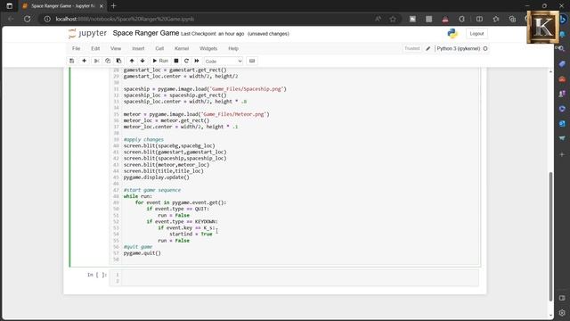Viewport: 570px width, 321px height.
Task: Open the shopping tag icon in Edge sidebar
Action: coord(562,64)
